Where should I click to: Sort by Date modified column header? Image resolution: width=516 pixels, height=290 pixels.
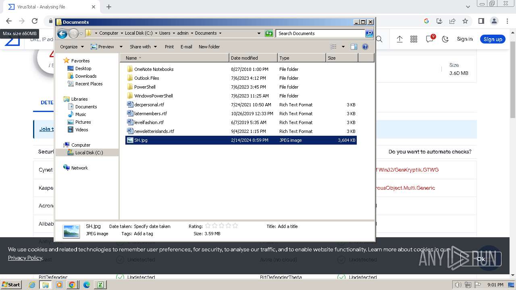coord(253,58)
